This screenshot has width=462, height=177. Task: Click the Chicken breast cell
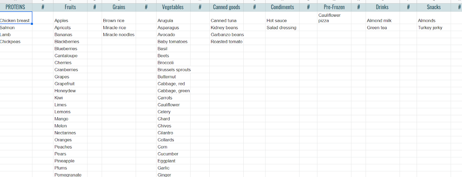(16, 18)
